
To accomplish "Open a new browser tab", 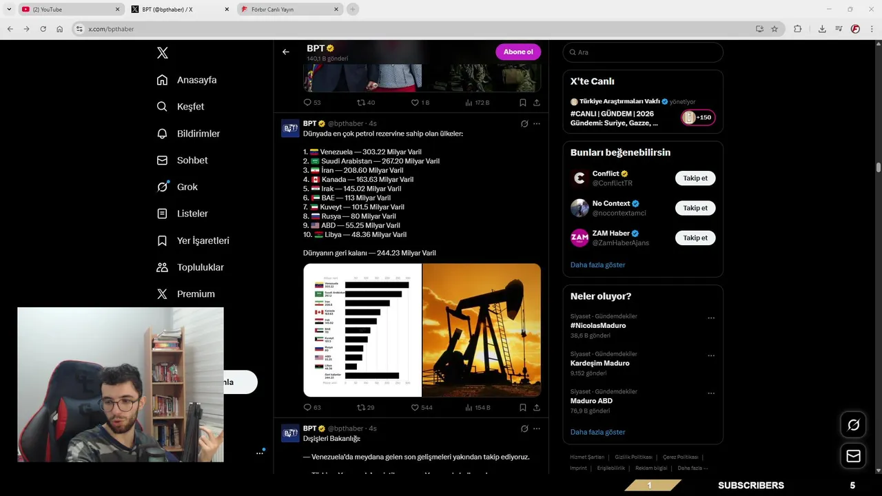I will click(x=353, y=10).
